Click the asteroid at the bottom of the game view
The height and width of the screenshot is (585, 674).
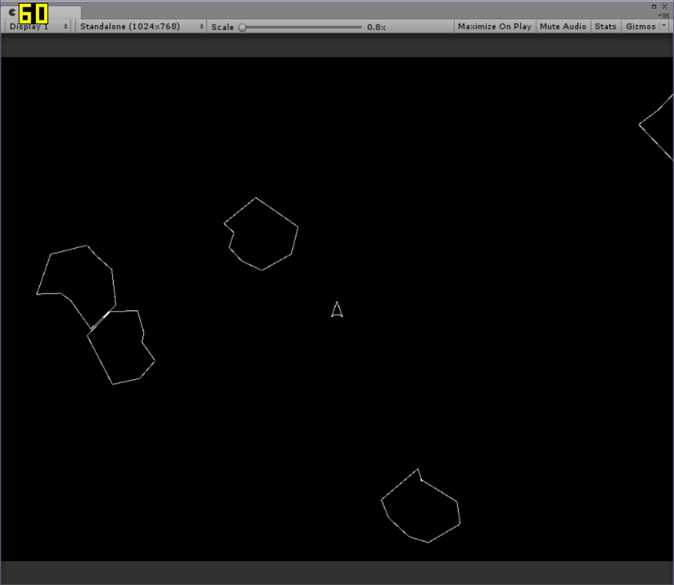(x=421, y=508)
